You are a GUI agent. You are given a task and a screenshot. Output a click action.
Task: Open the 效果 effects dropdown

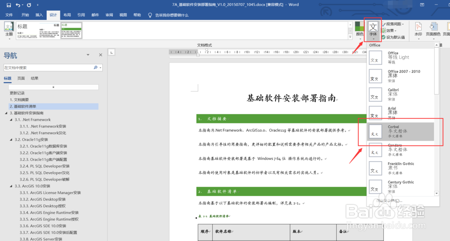point(389,31)
